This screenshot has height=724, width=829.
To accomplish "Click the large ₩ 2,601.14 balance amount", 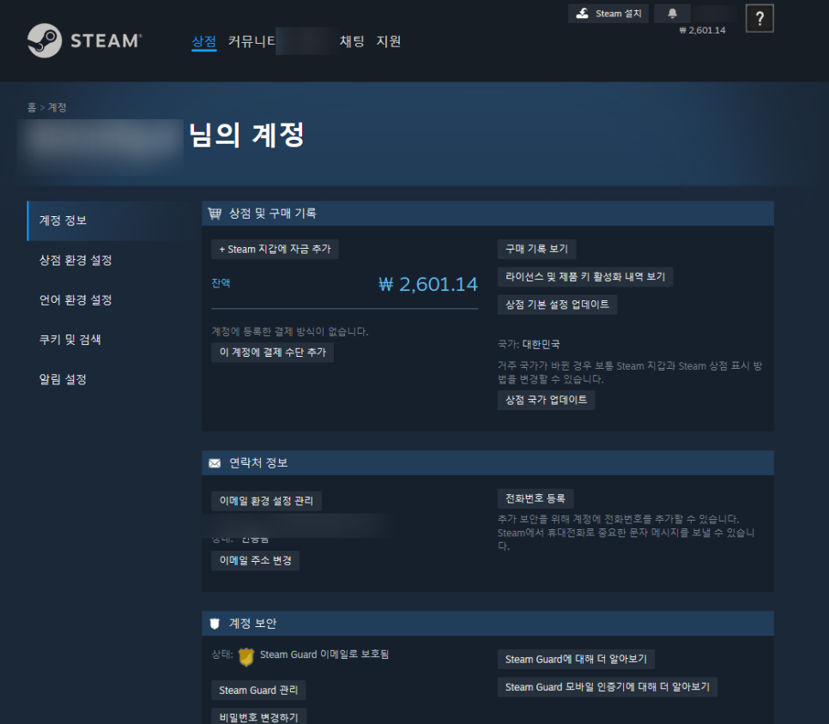I will [x=428, y=284].
